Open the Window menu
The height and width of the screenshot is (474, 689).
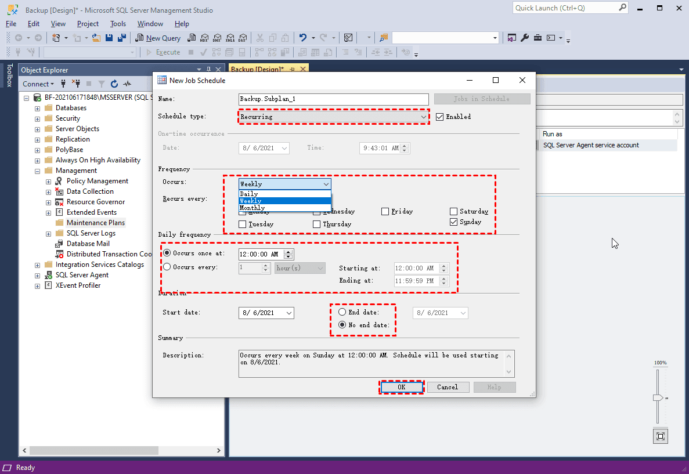coord(150,24)
